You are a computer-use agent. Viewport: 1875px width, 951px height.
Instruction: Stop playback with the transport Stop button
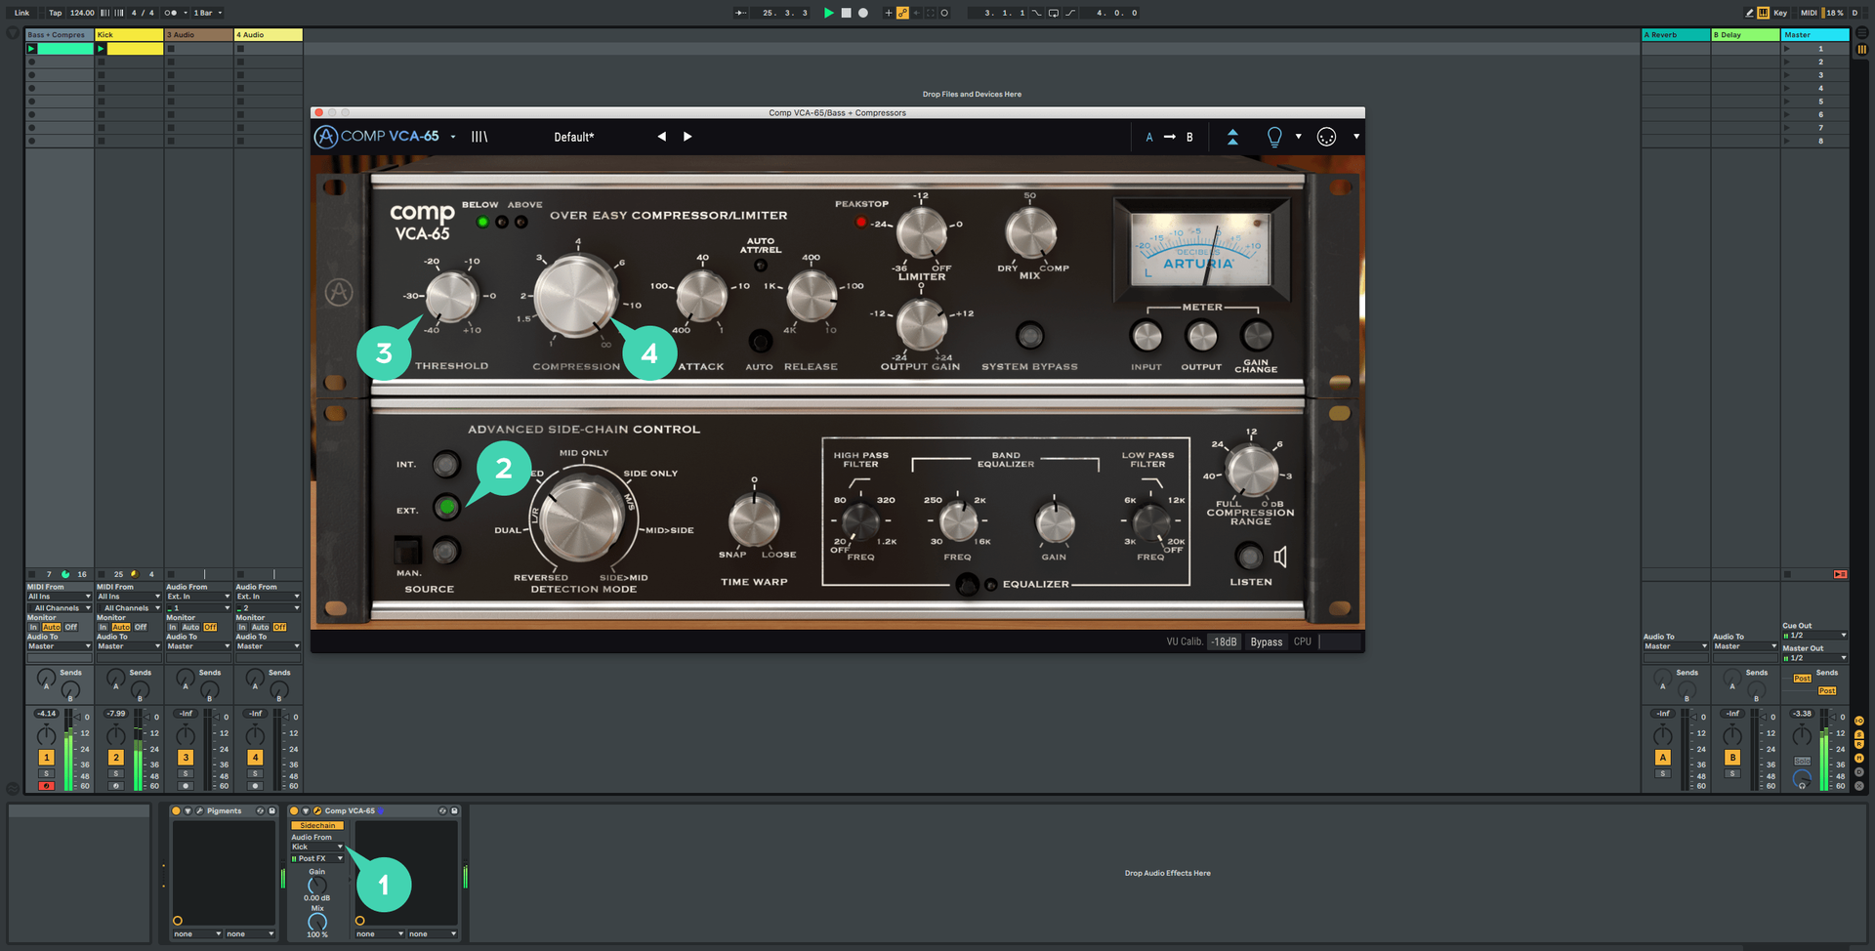[x=846, y=13]
